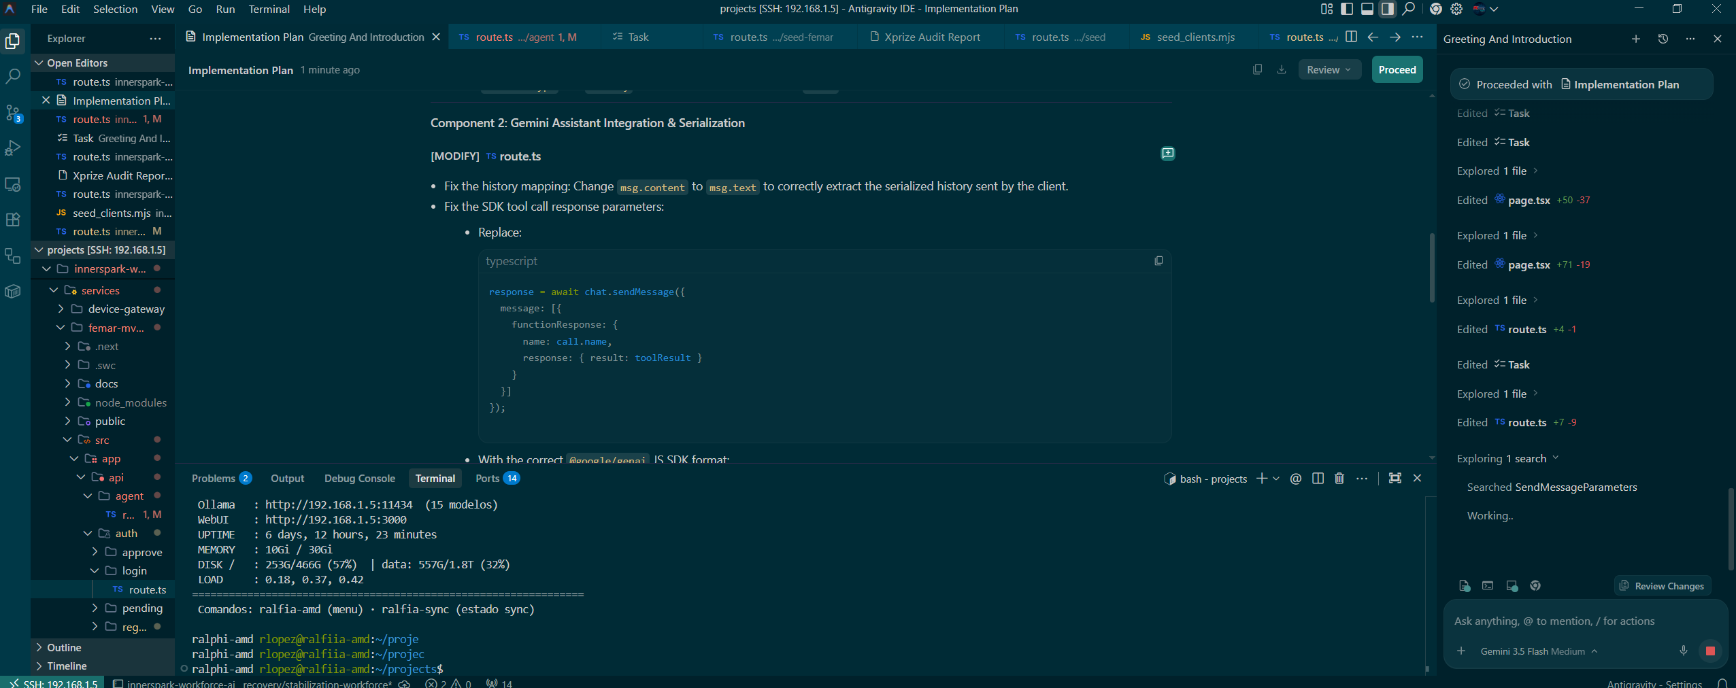This screenshot has width=1736, height=688.
Task: Open conversation history clock icon
Action: point(1663,39)
